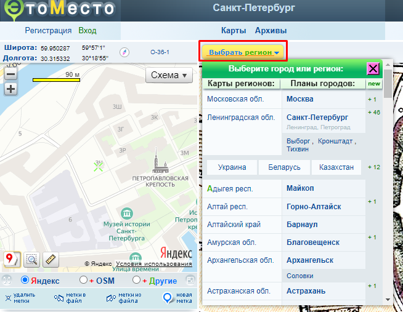Click метки из файла import icon
This screenshot has height=312, width=403.
[111, 298]
